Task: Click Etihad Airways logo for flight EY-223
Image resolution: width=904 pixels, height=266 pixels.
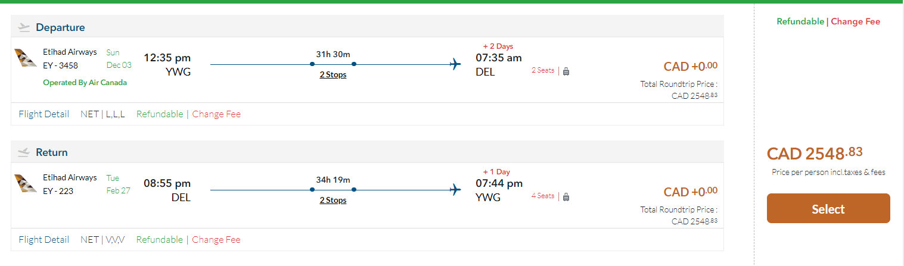Action: click(26, 184)
